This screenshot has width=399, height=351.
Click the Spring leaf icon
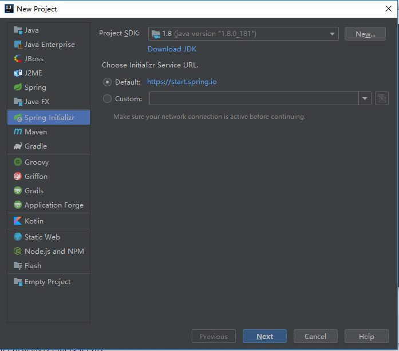(x=18, y=87)
